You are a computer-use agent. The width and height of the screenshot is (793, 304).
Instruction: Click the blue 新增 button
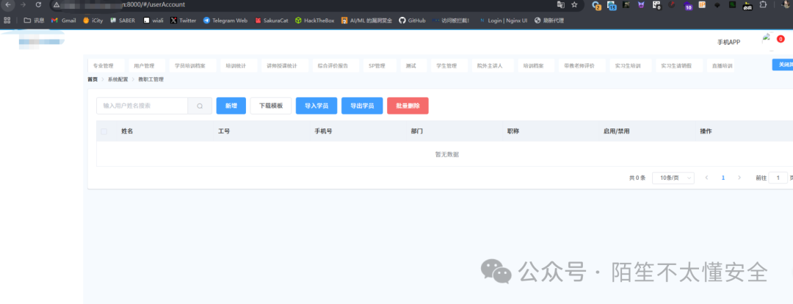(231, 106)
